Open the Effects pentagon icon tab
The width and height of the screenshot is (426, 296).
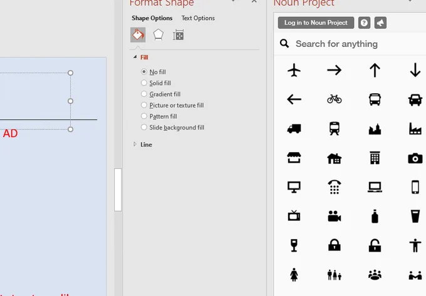click(158, 35)
